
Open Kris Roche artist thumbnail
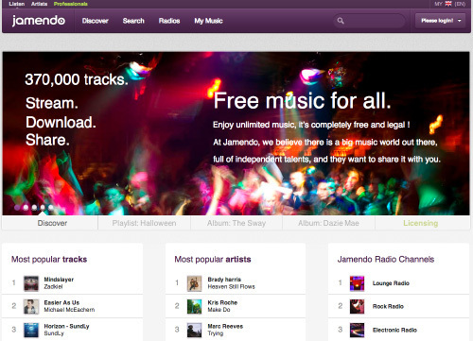[194, 306]
